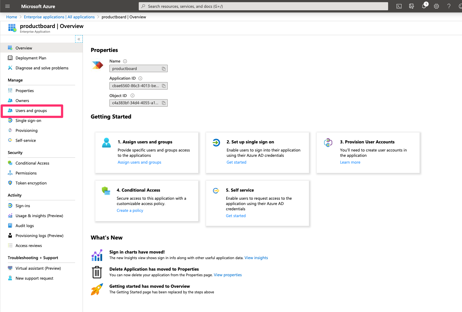Viewport: 462px width, 312px height.
Task: Click the View insights link
Action: click(x=256, y=258)
